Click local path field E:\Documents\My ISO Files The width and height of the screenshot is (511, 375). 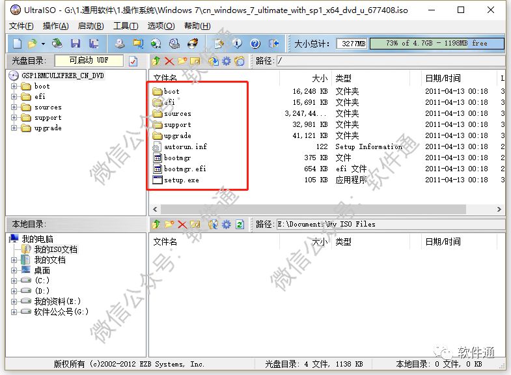(x=391, y=225)
